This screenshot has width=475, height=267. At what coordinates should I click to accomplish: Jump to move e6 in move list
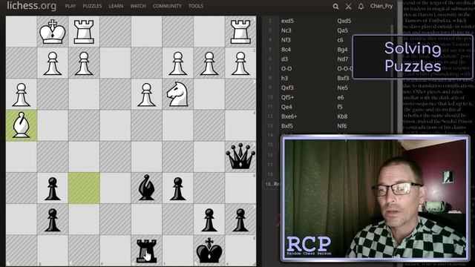(x=340, y=97)
